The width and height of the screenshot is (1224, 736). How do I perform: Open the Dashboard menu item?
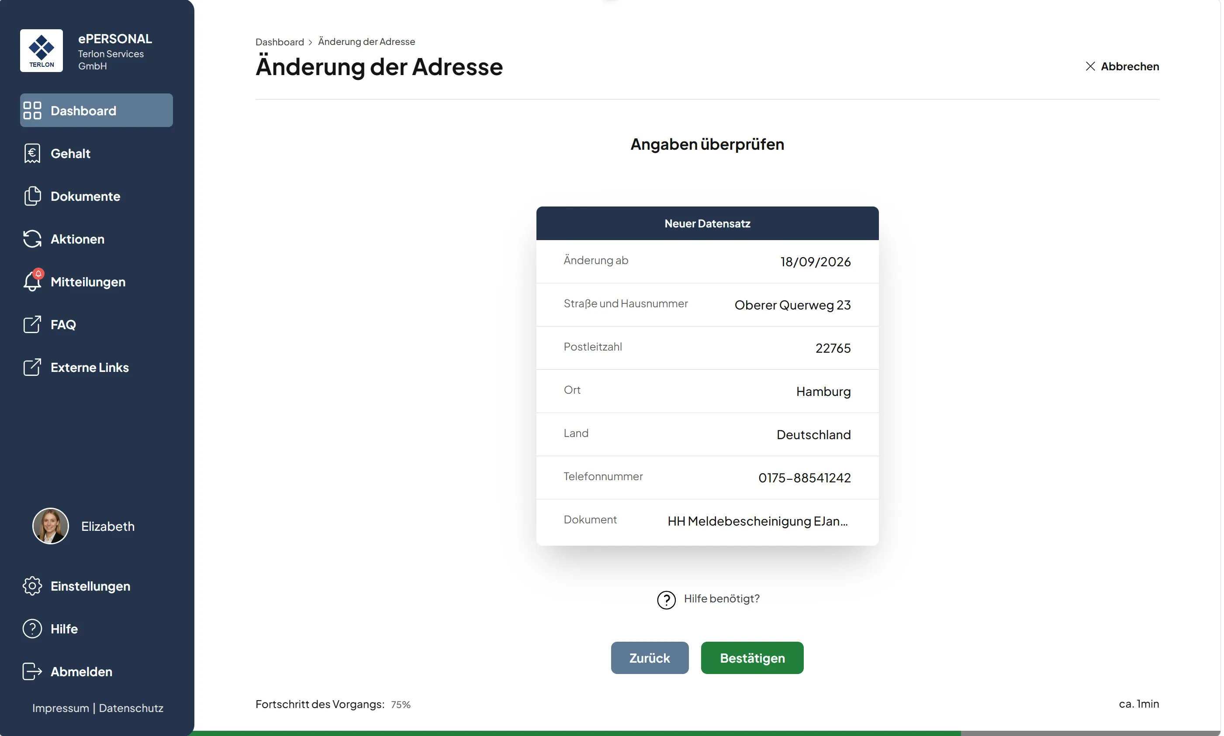[x=96, y=110]
